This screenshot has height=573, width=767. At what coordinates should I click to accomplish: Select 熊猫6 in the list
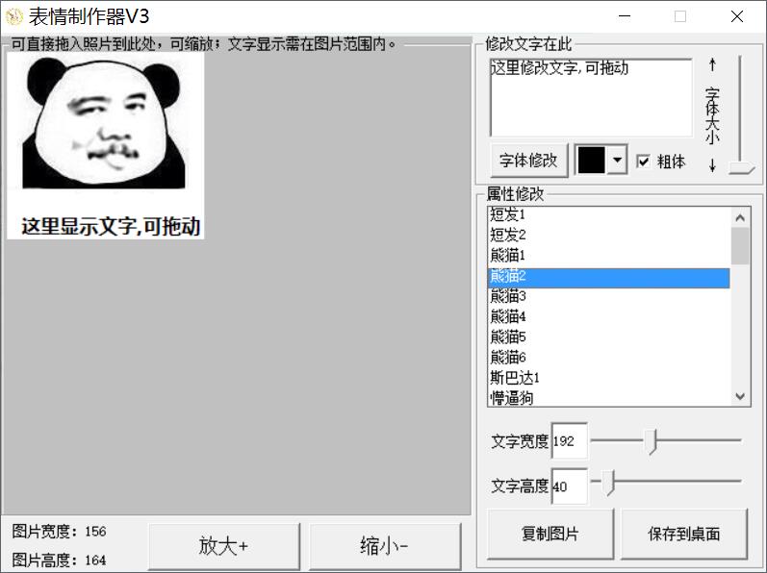(608, 358)
